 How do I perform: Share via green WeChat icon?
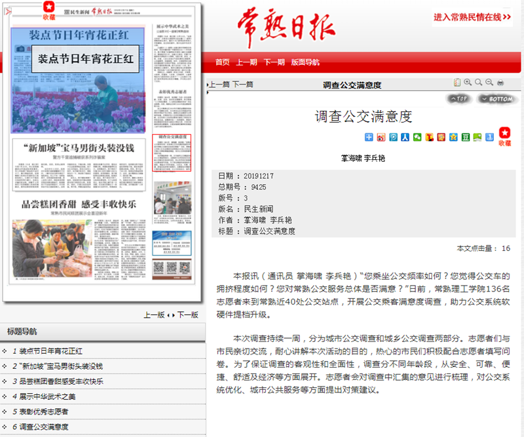click(x=417, y=137)
